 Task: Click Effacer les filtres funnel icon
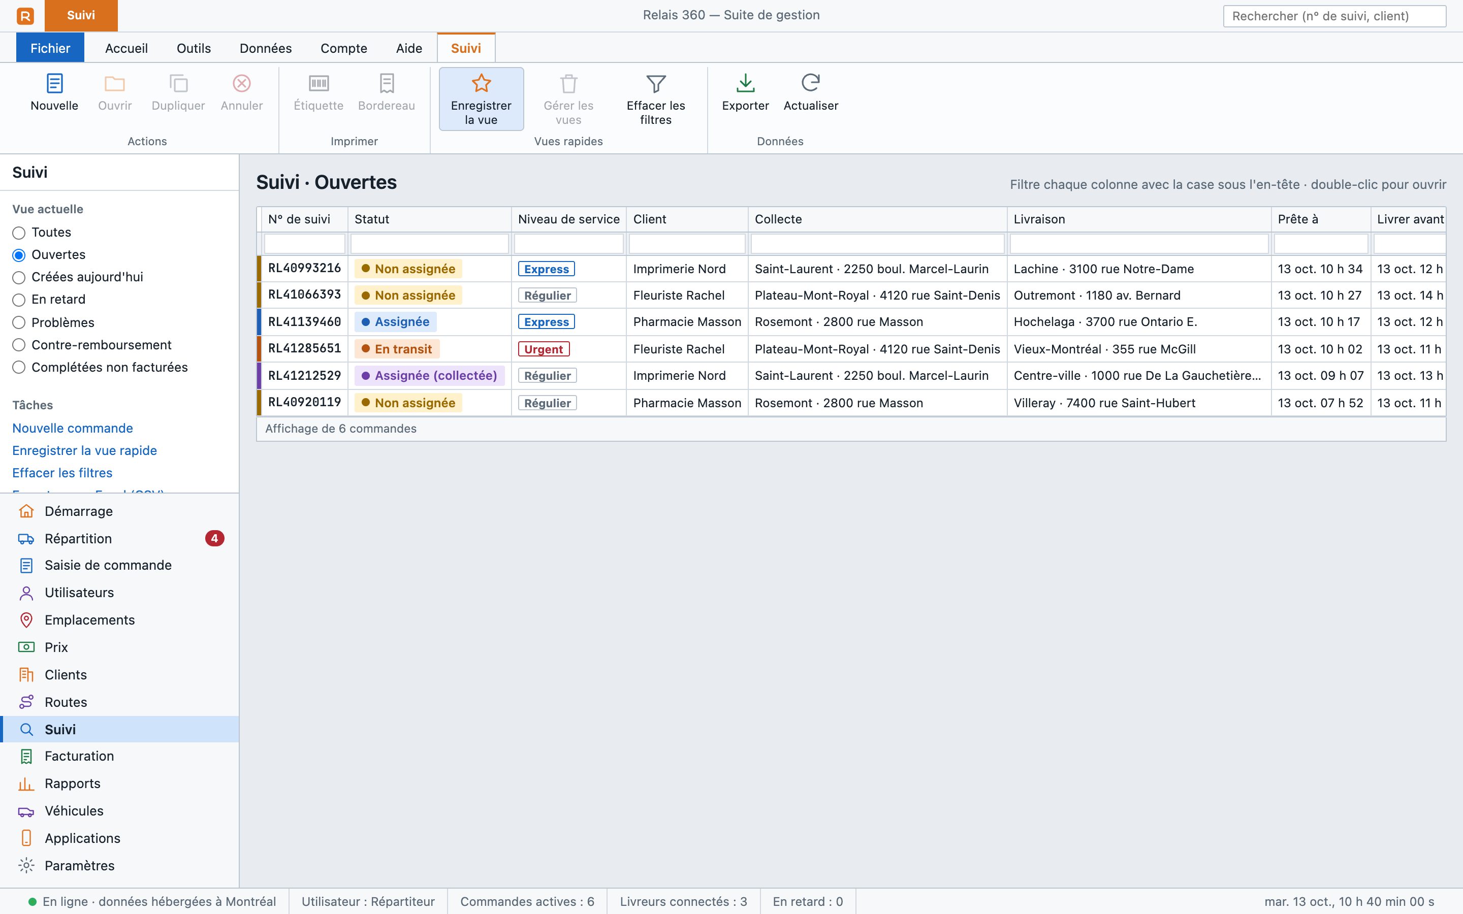[x=656, y=83]
